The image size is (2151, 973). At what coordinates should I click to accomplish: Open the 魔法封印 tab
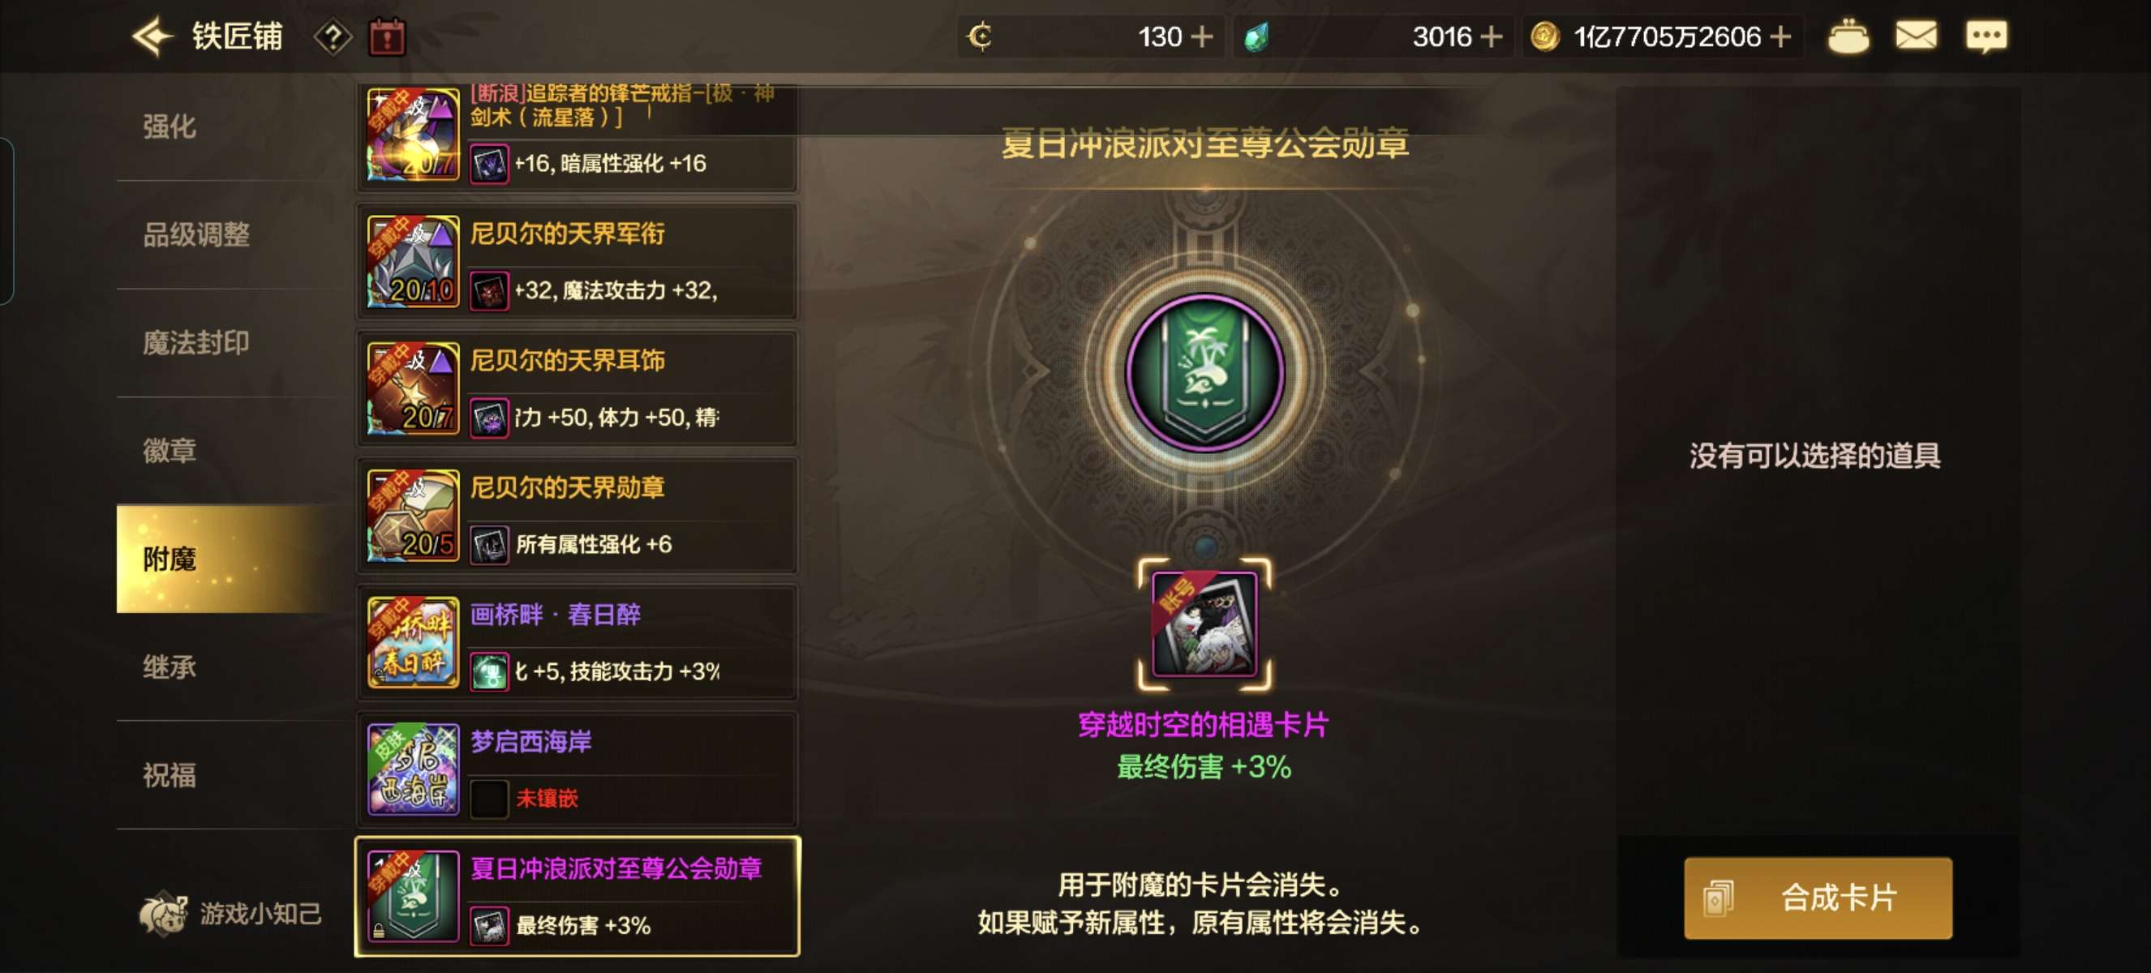[196, 343]
